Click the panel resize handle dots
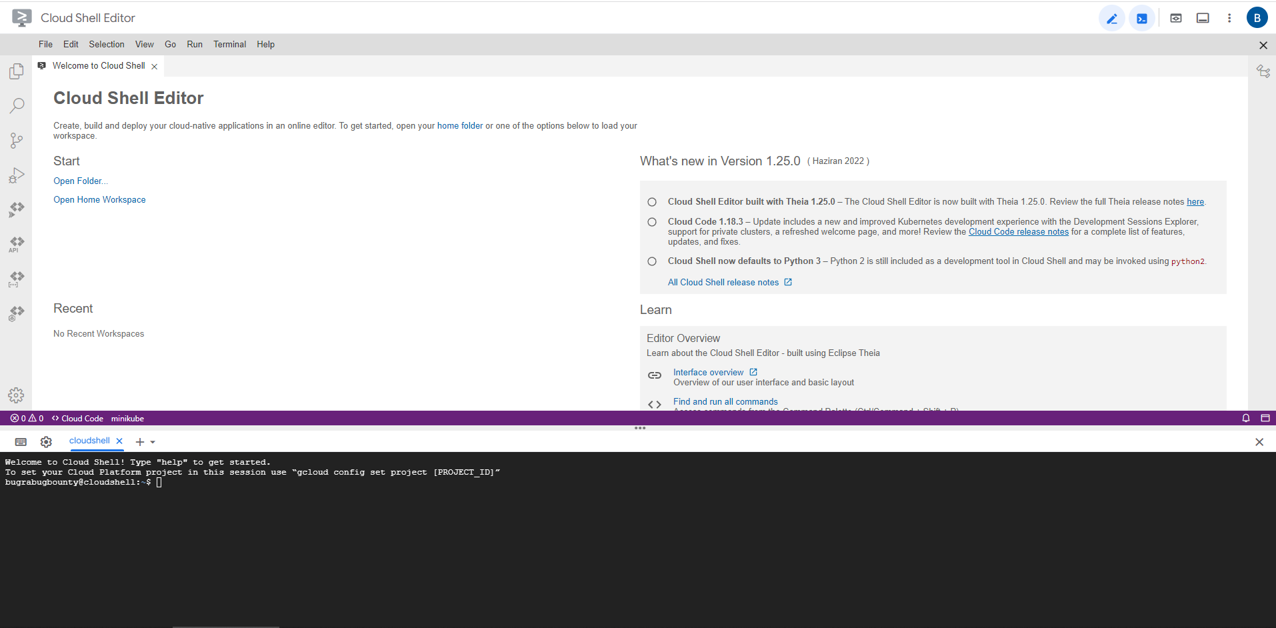The width and height of the screenshot is (1276, 628). [x=640, y=428]
